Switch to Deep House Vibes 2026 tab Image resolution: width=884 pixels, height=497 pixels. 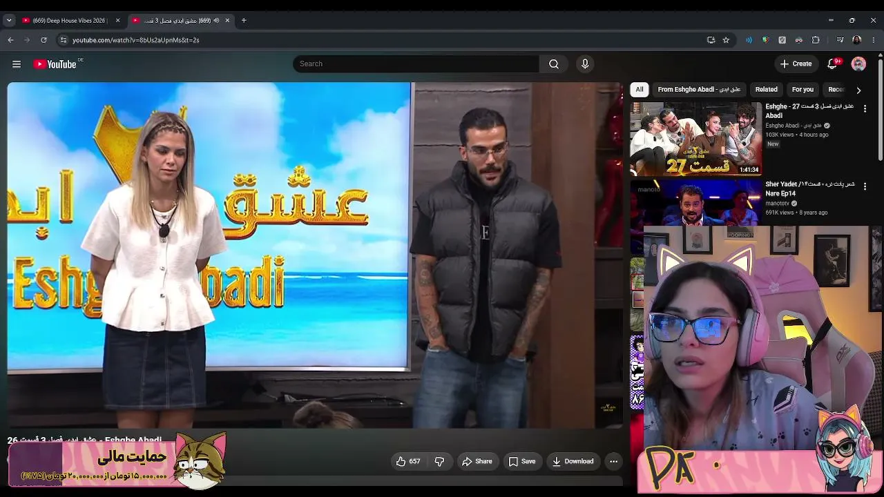[x=70, y=21]
